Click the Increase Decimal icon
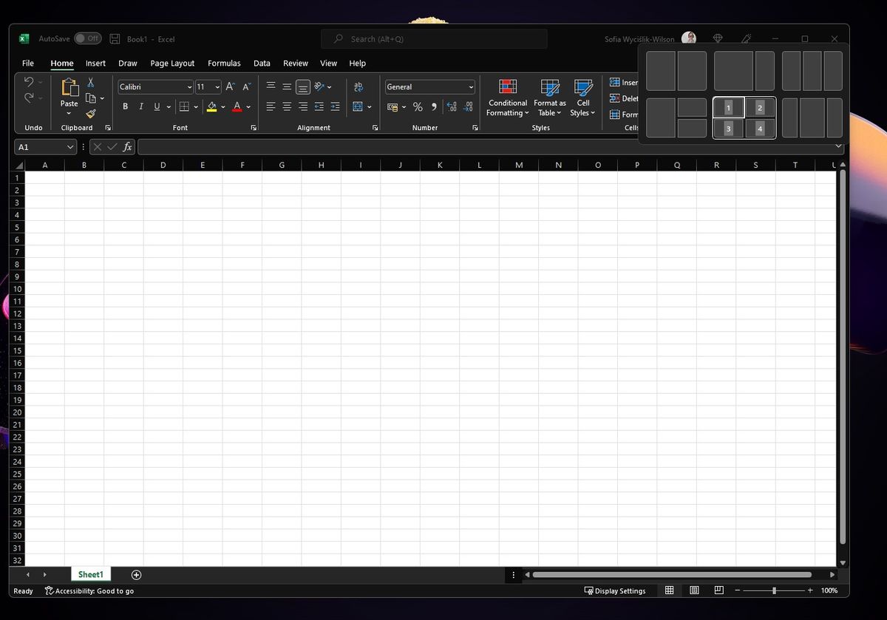887x620 pixels. coord(451,106)
